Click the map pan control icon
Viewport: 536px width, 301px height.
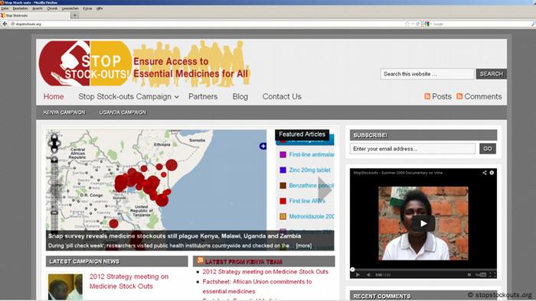[54, 143]
